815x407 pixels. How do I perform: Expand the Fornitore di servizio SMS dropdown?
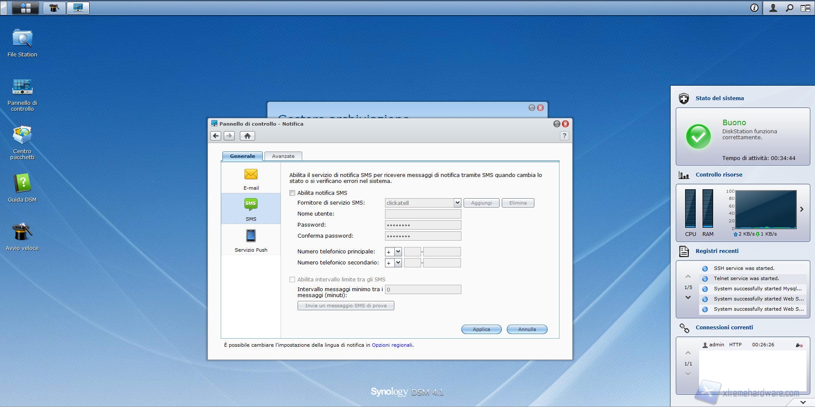pyautogui.click(x=457, y=203)
